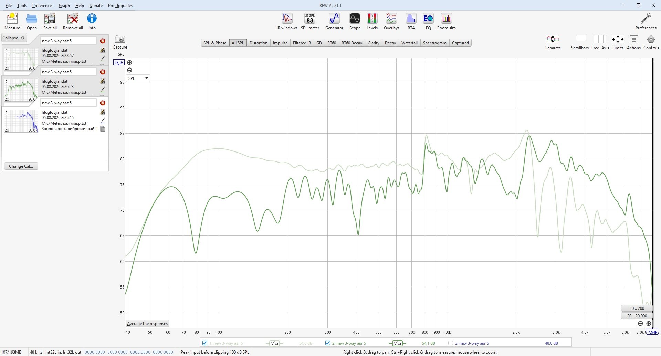Set frequency range to 10 .. 200

pos(637,308)
